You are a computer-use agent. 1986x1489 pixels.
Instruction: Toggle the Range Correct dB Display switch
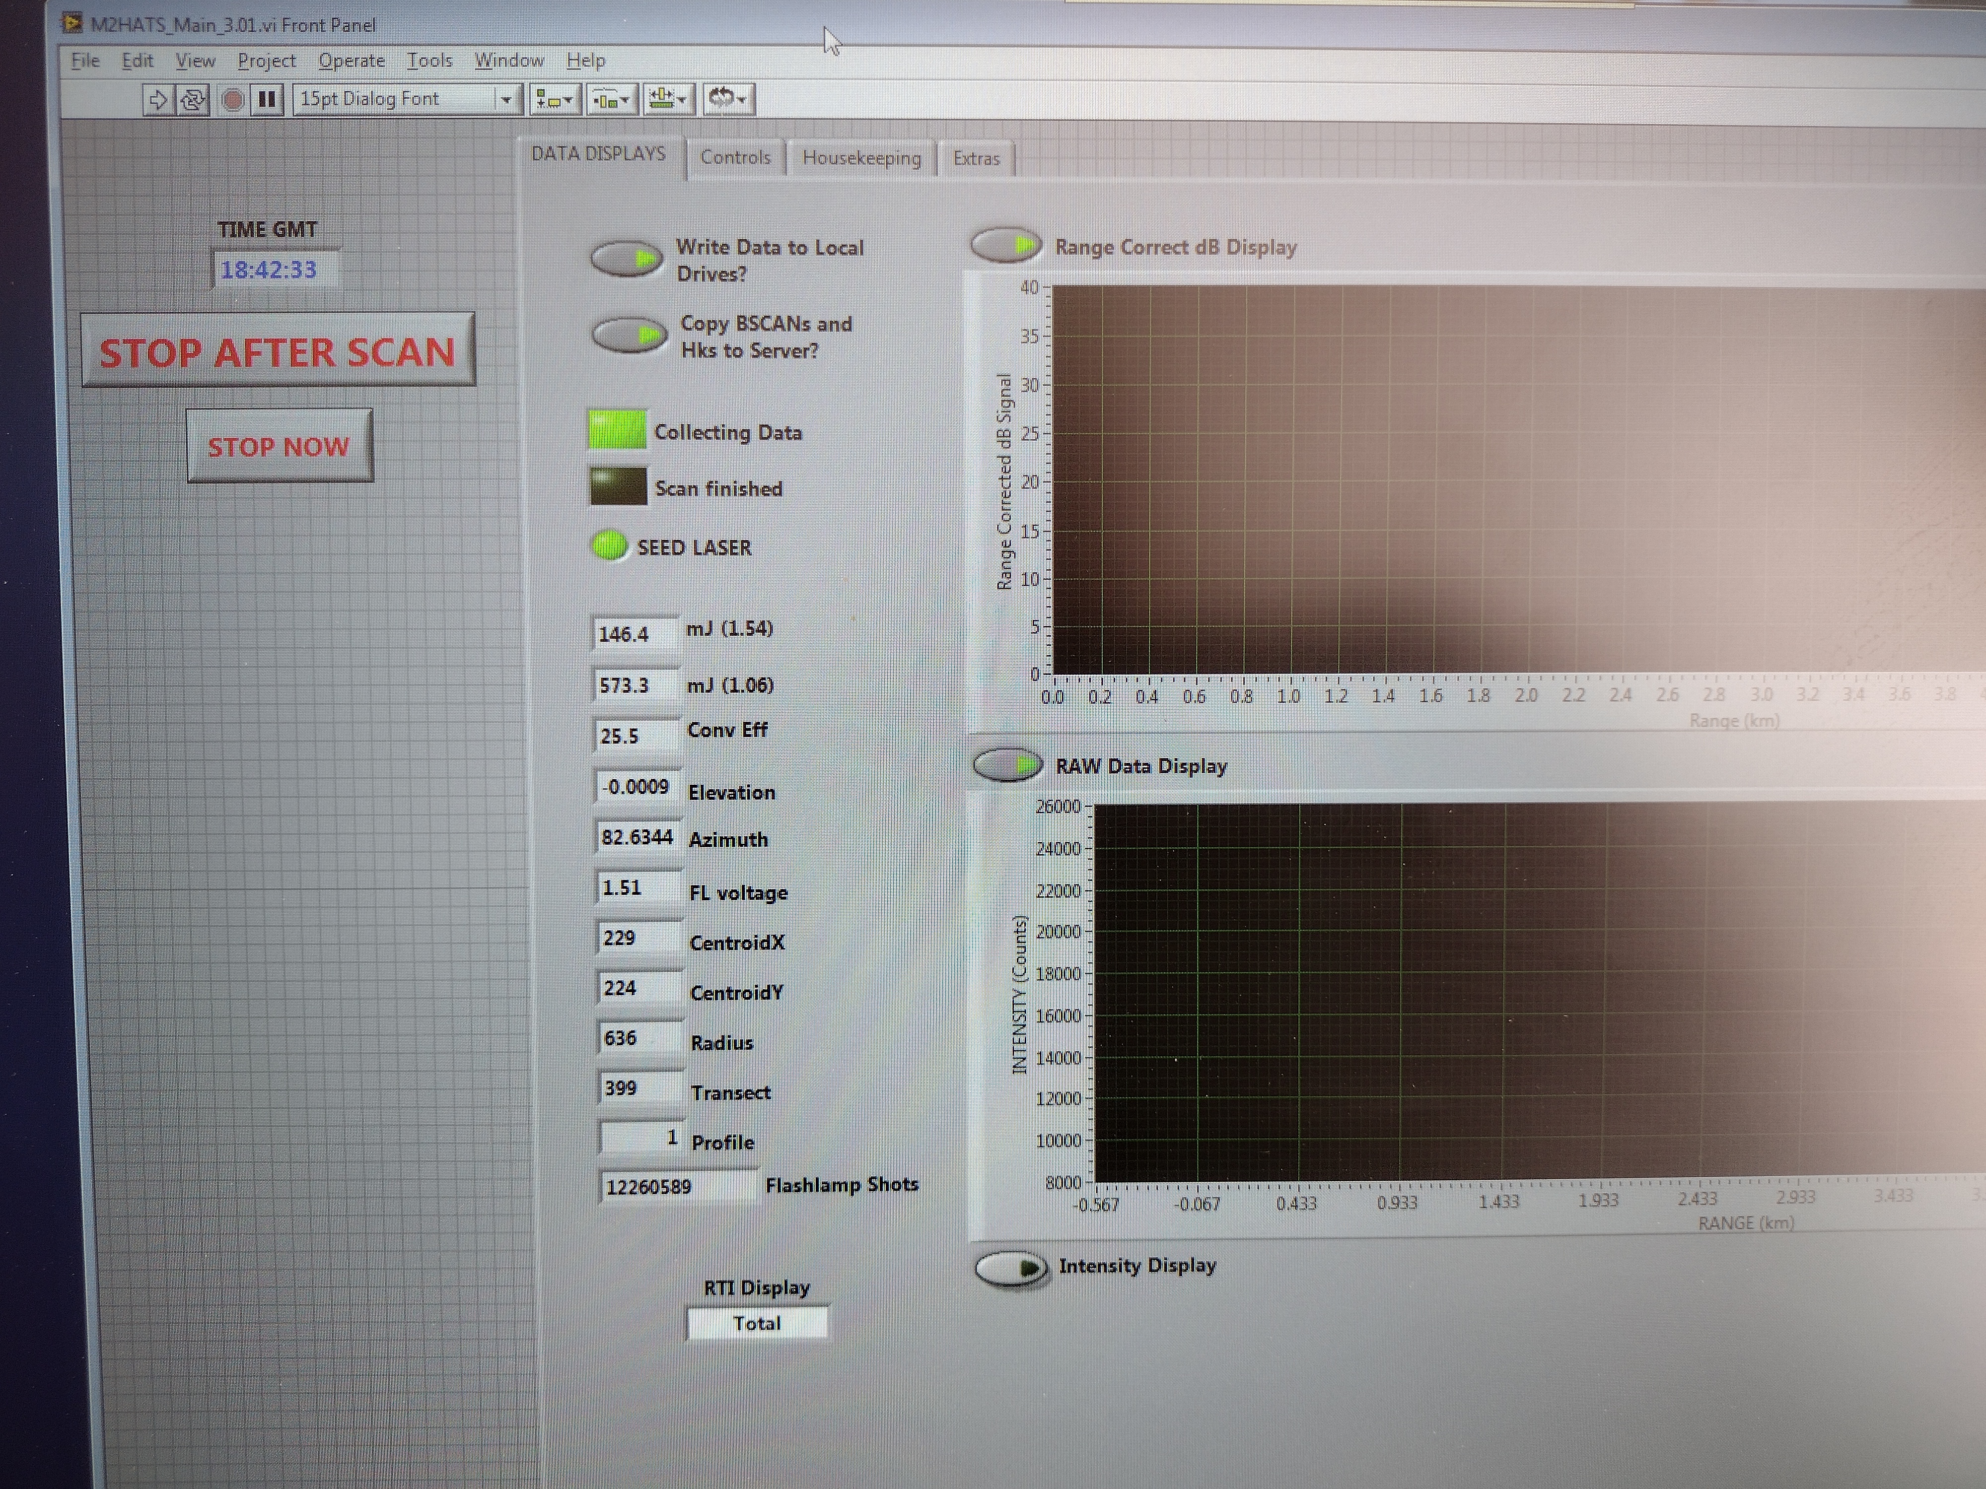click(1005, 245)
